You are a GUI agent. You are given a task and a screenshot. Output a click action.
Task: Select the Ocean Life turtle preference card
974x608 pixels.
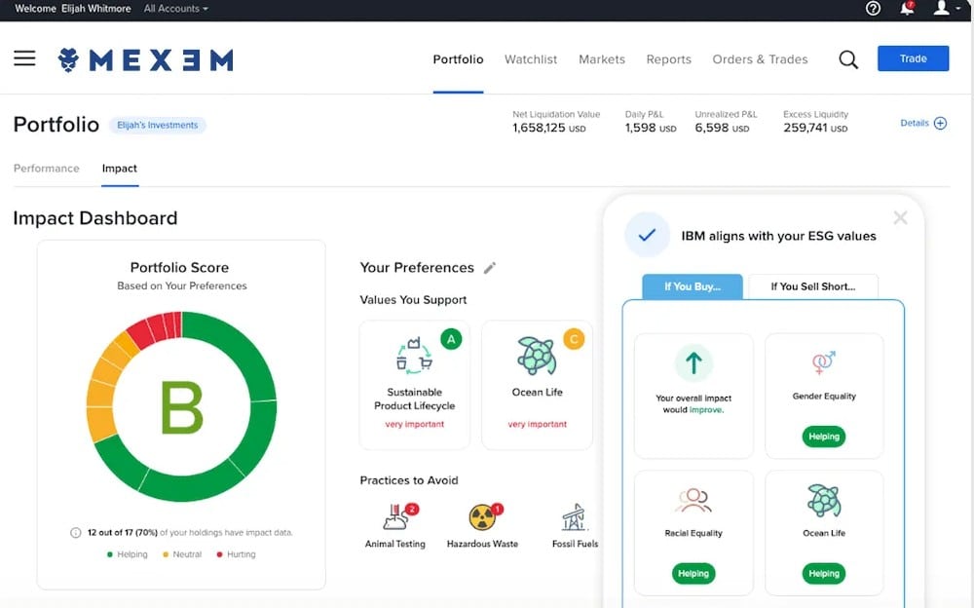click(x=537, y=385)
